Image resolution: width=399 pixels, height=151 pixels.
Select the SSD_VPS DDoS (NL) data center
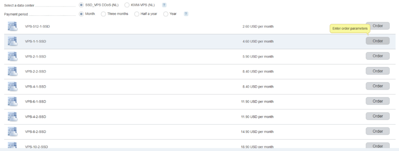pyautogui.click(x=81, y=5)
